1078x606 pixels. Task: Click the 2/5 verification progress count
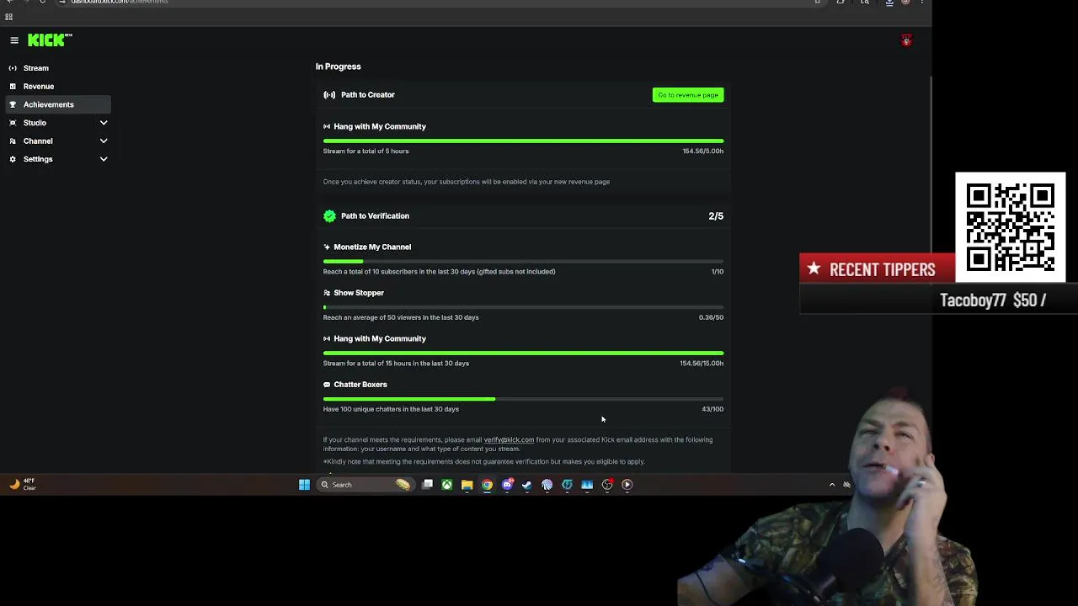click(x=716, y=216)
